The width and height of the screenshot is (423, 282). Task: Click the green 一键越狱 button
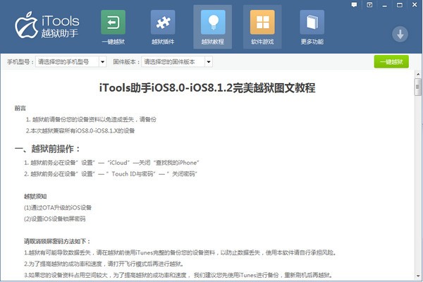[x=391, y=62]
